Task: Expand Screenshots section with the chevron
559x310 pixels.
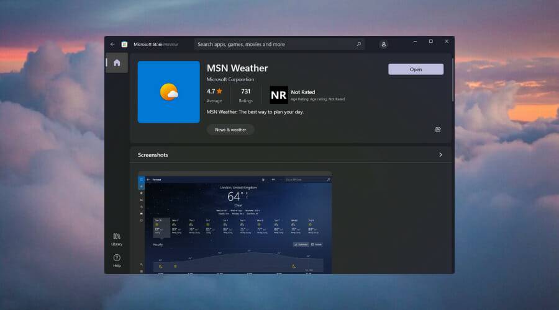Action: (440, 155)
